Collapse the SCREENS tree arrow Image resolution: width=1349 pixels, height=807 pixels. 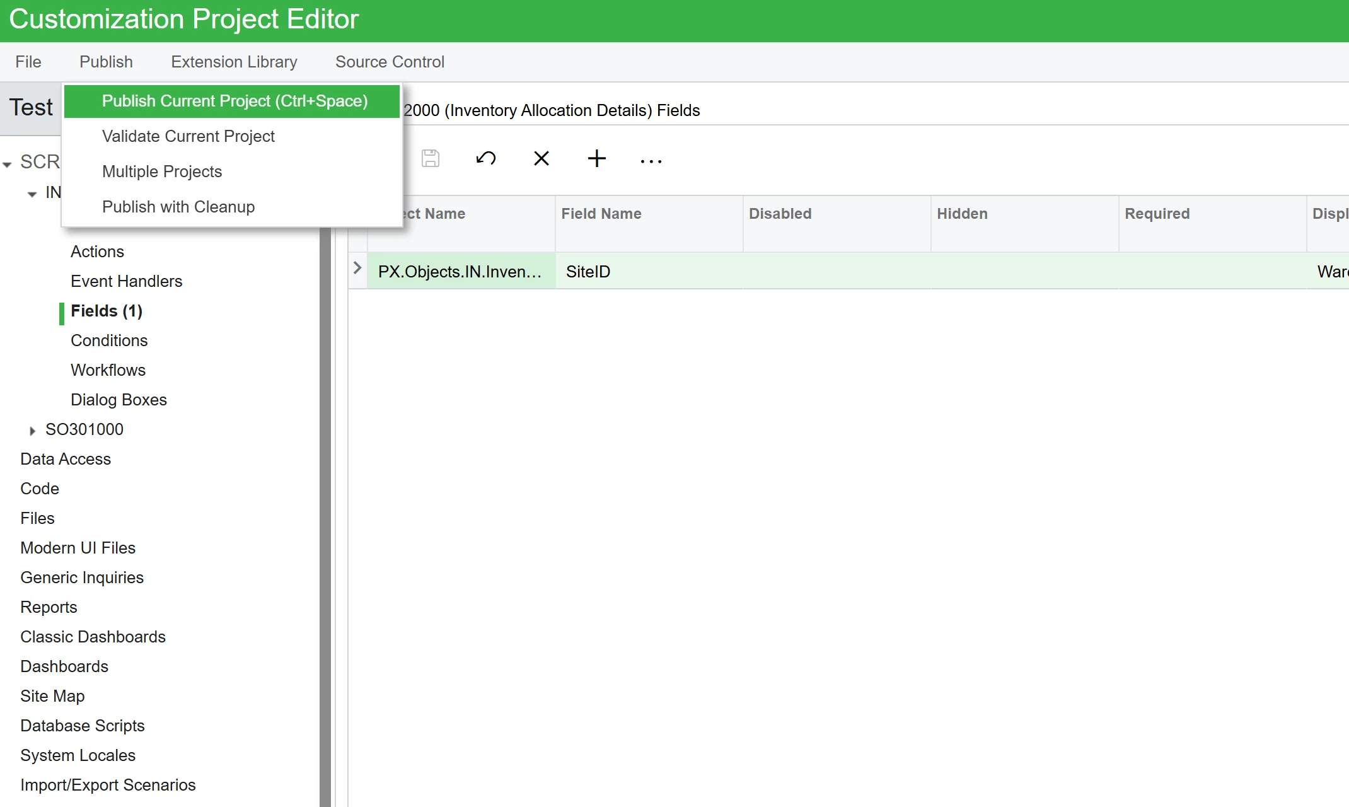click(8, 164)
